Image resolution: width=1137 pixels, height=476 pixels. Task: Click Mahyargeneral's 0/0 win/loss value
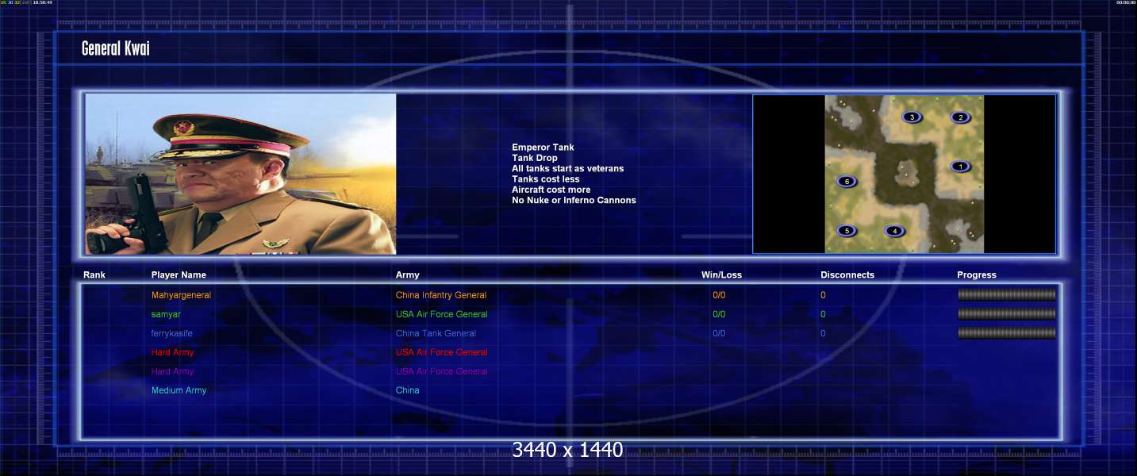tap(719, 295)
